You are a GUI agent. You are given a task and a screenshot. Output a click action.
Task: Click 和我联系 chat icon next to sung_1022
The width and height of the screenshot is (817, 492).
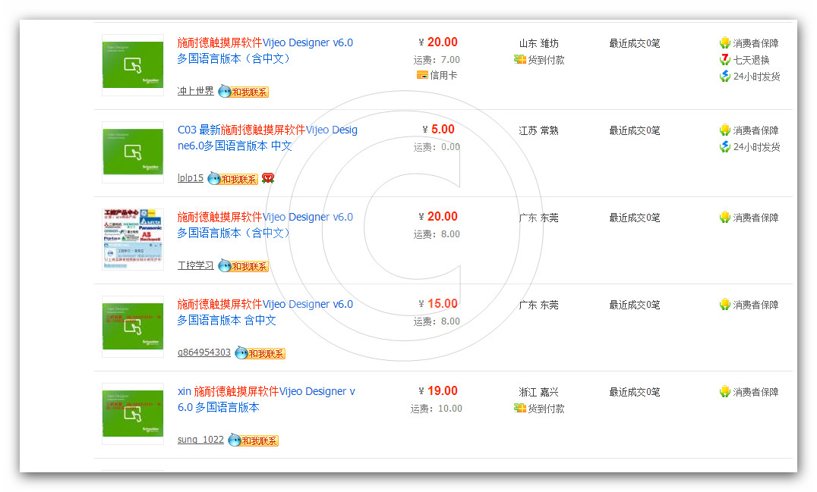[254, 440]
